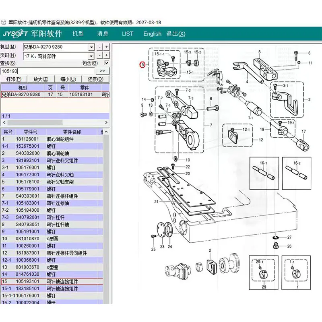Open the 消息 menu
The height and width of the screenshot is (322, 322).
tap(103, 33)
